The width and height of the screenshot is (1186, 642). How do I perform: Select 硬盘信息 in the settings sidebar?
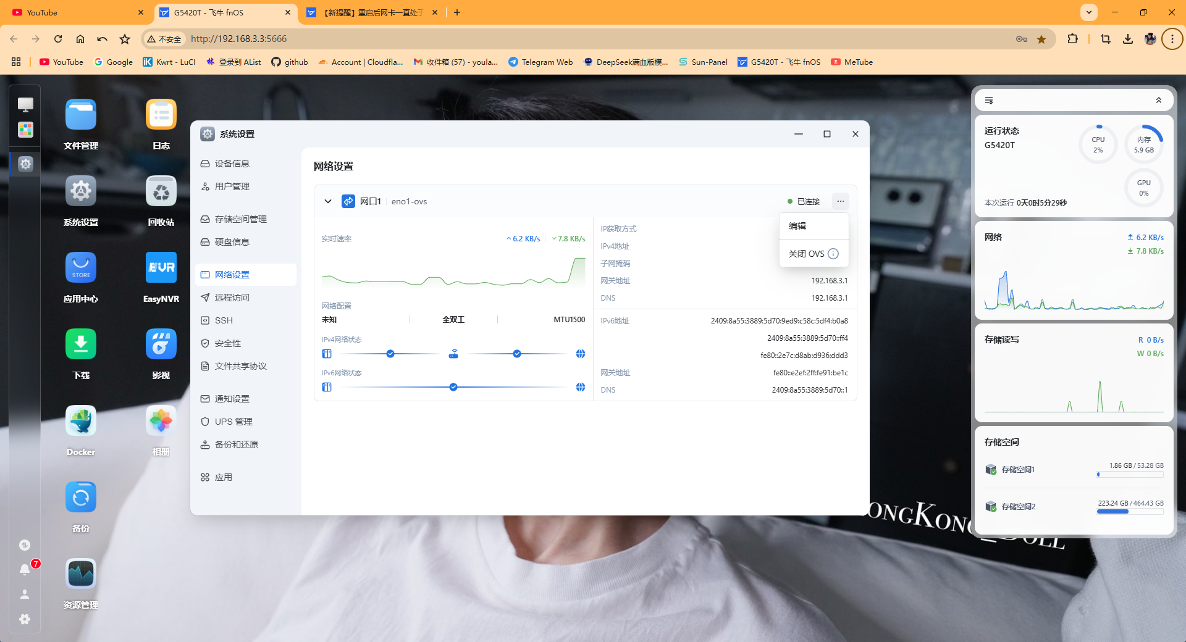coord(246,242)
